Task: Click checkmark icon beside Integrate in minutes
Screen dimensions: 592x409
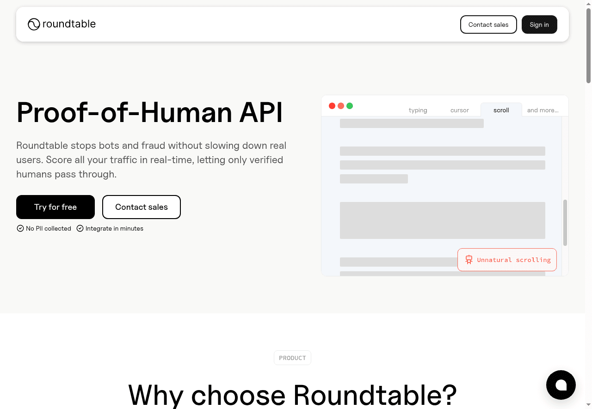Action: coord(80,228)
